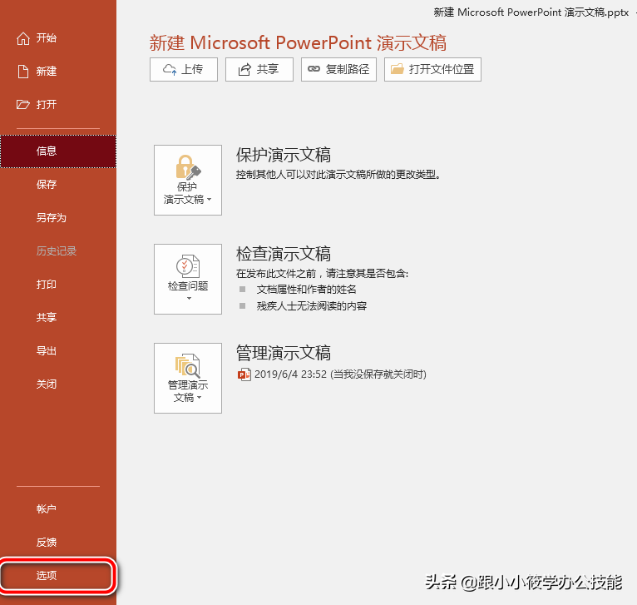Viewport: 637px width, 605px height.
Task: Choose 保存 in the sidebar
Action: 58,185
